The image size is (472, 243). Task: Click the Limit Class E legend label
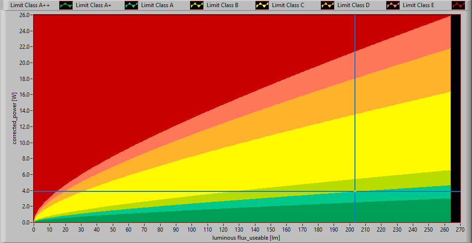coord(418,5)
